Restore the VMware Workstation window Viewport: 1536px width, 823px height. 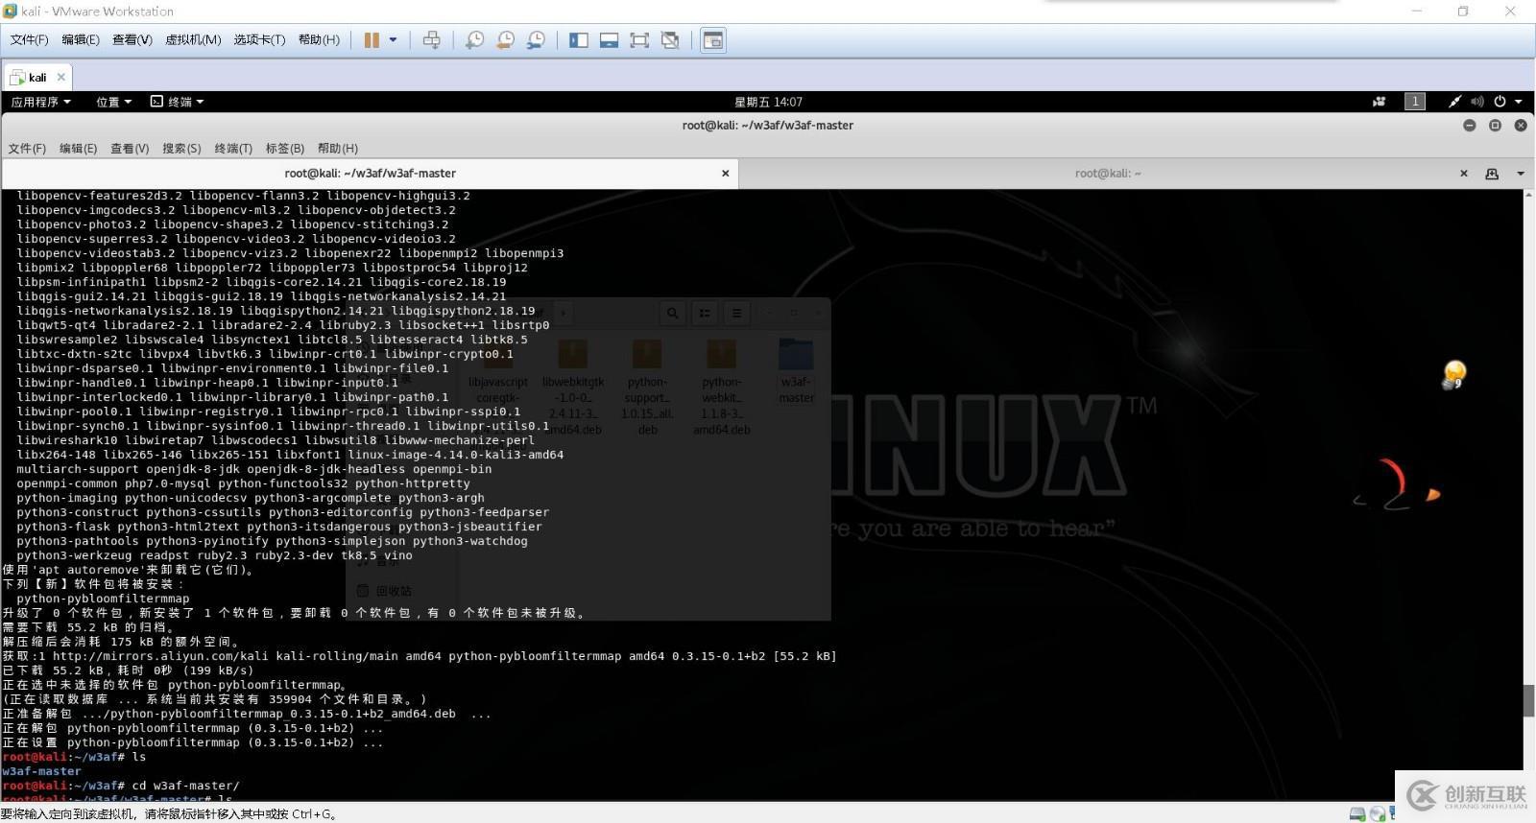coord(1463,12)
